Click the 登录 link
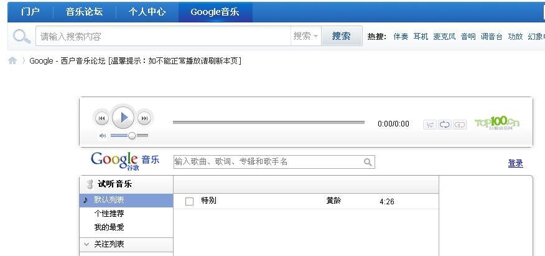 click(516, 163)
